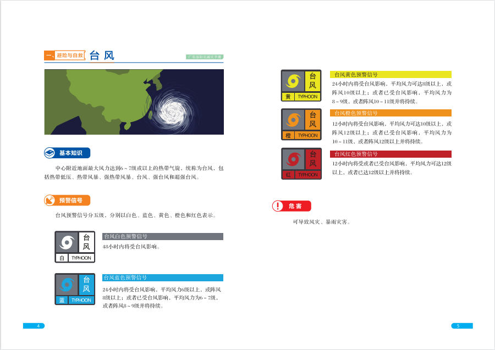Select the orange typhoon warning signal icon
Screen dimensions: 495x350
coord(301,124)
